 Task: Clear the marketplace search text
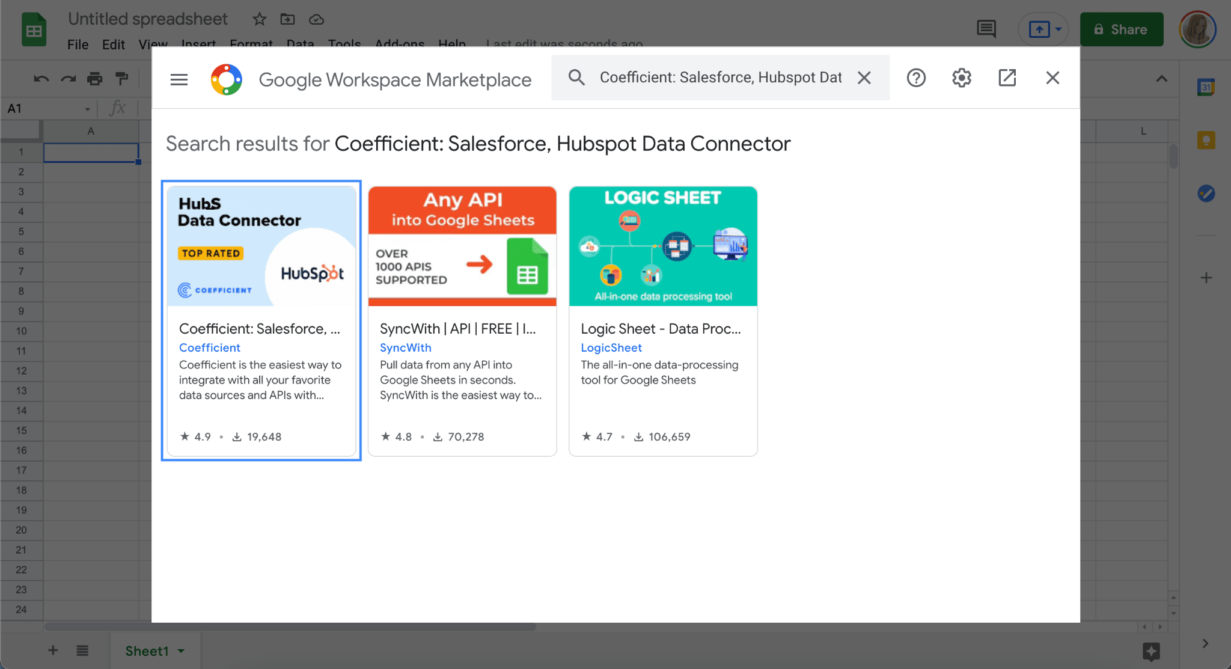tap(864, 78)
